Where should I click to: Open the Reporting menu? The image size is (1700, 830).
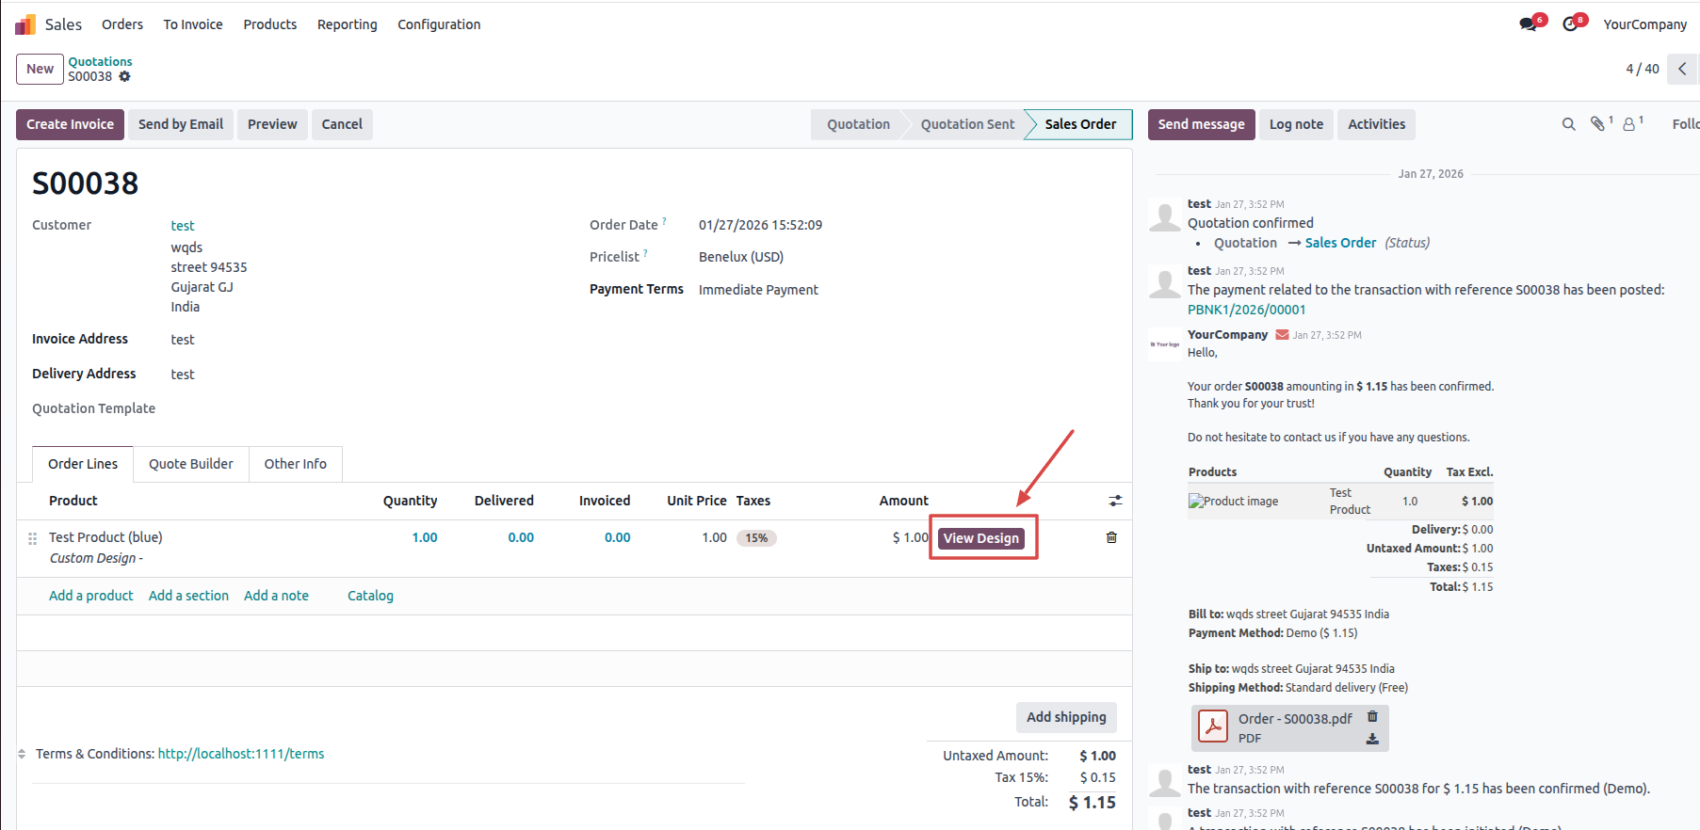coord(348,24)
